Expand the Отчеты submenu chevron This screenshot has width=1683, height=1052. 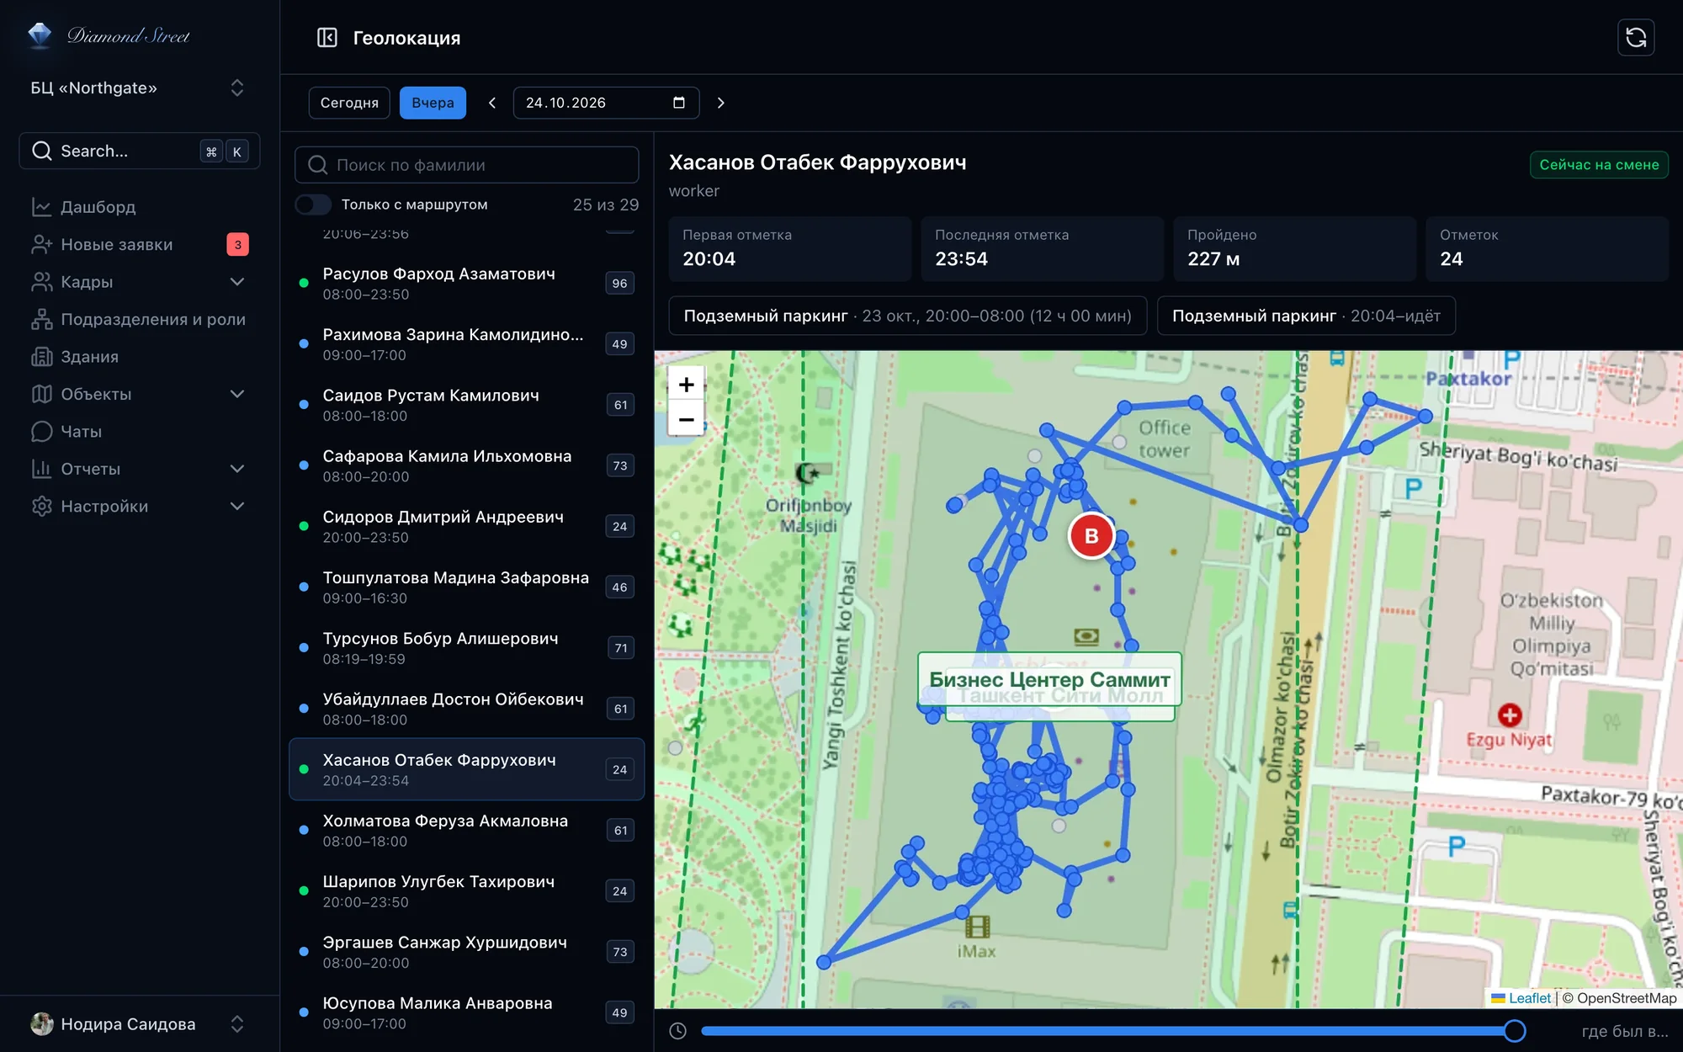pyautogui.click(x=237, y=469)
